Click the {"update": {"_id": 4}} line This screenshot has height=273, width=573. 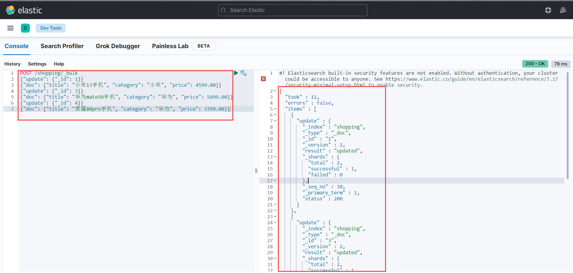[x=52, y=103]
